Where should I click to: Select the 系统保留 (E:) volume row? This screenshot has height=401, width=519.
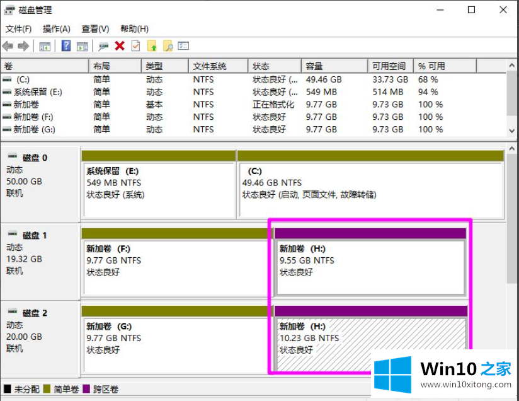[x=253, y=92]
